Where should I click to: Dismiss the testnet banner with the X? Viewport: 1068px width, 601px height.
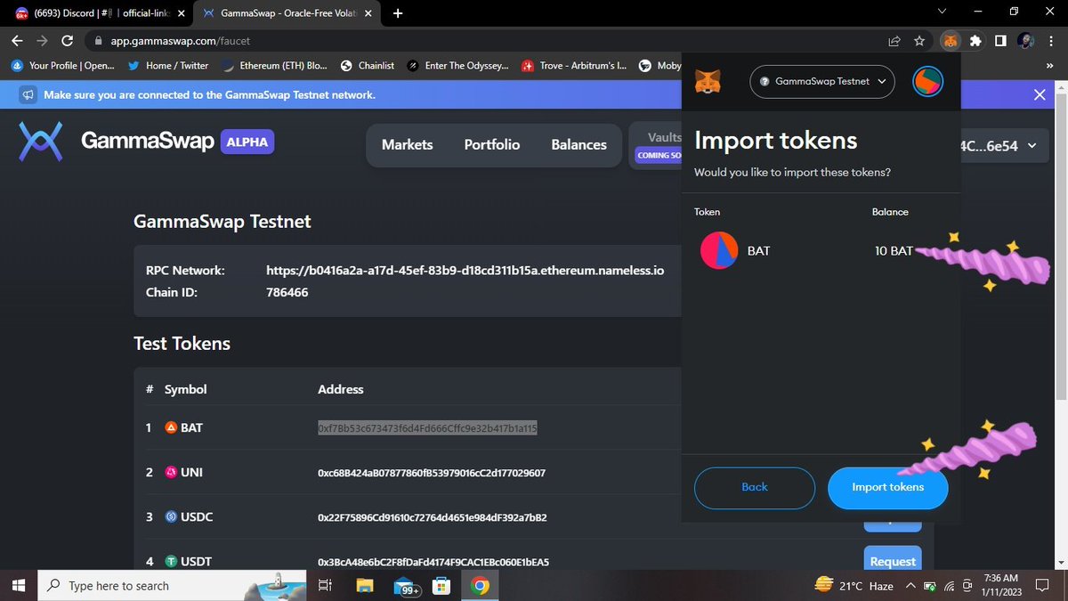(x=1040, y=94)
